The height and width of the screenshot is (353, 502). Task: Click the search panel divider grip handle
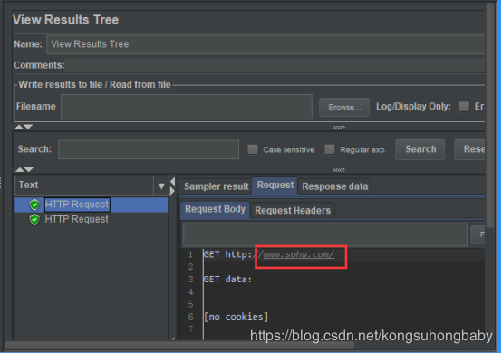339,170
